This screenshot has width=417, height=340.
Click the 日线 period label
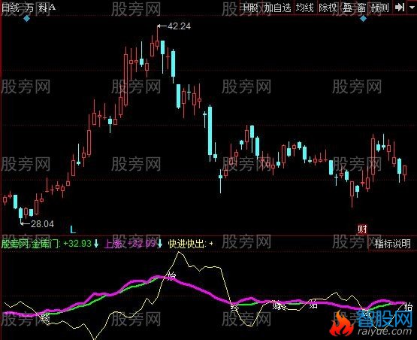click(x=10, y=8)
